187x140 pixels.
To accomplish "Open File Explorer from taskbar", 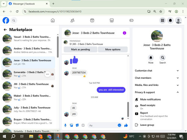I will (x=31, y=137).
